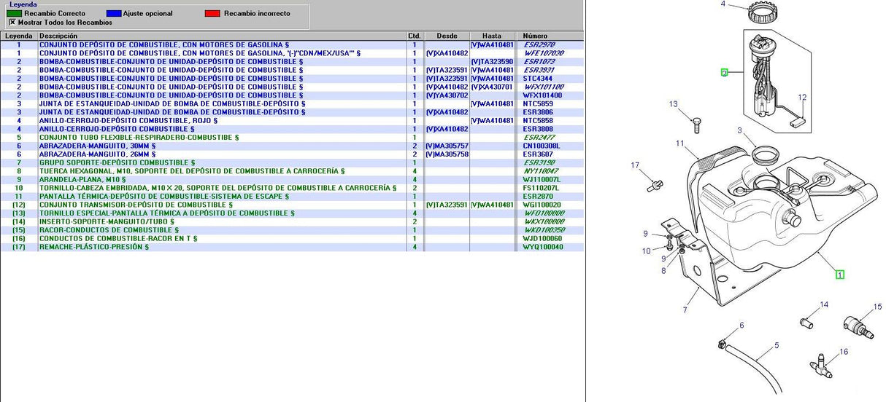The height and width of the screenshot is (402, 886).
Task: Click the red Recambio incorrecto swatch
Action: click(213, 13)
